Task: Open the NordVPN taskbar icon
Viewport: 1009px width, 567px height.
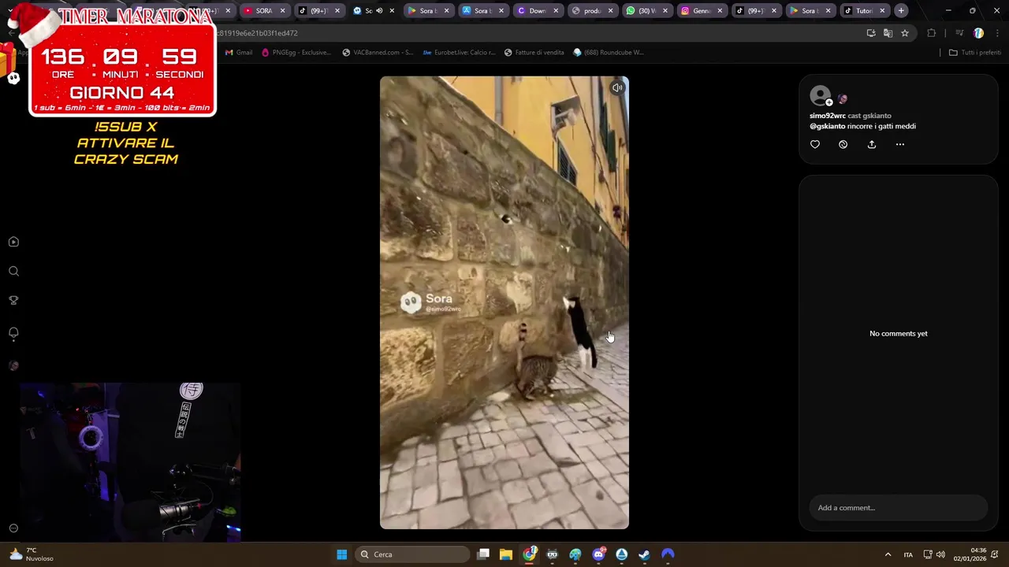Action: [668, 554]
